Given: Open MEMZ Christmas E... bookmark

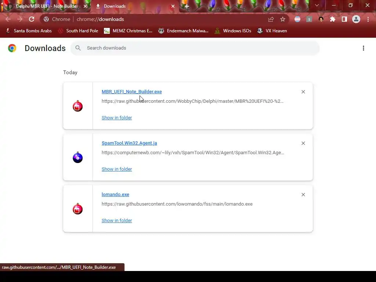Looking at the screenshot, I should pyautogui.click(x=128, y=31).
